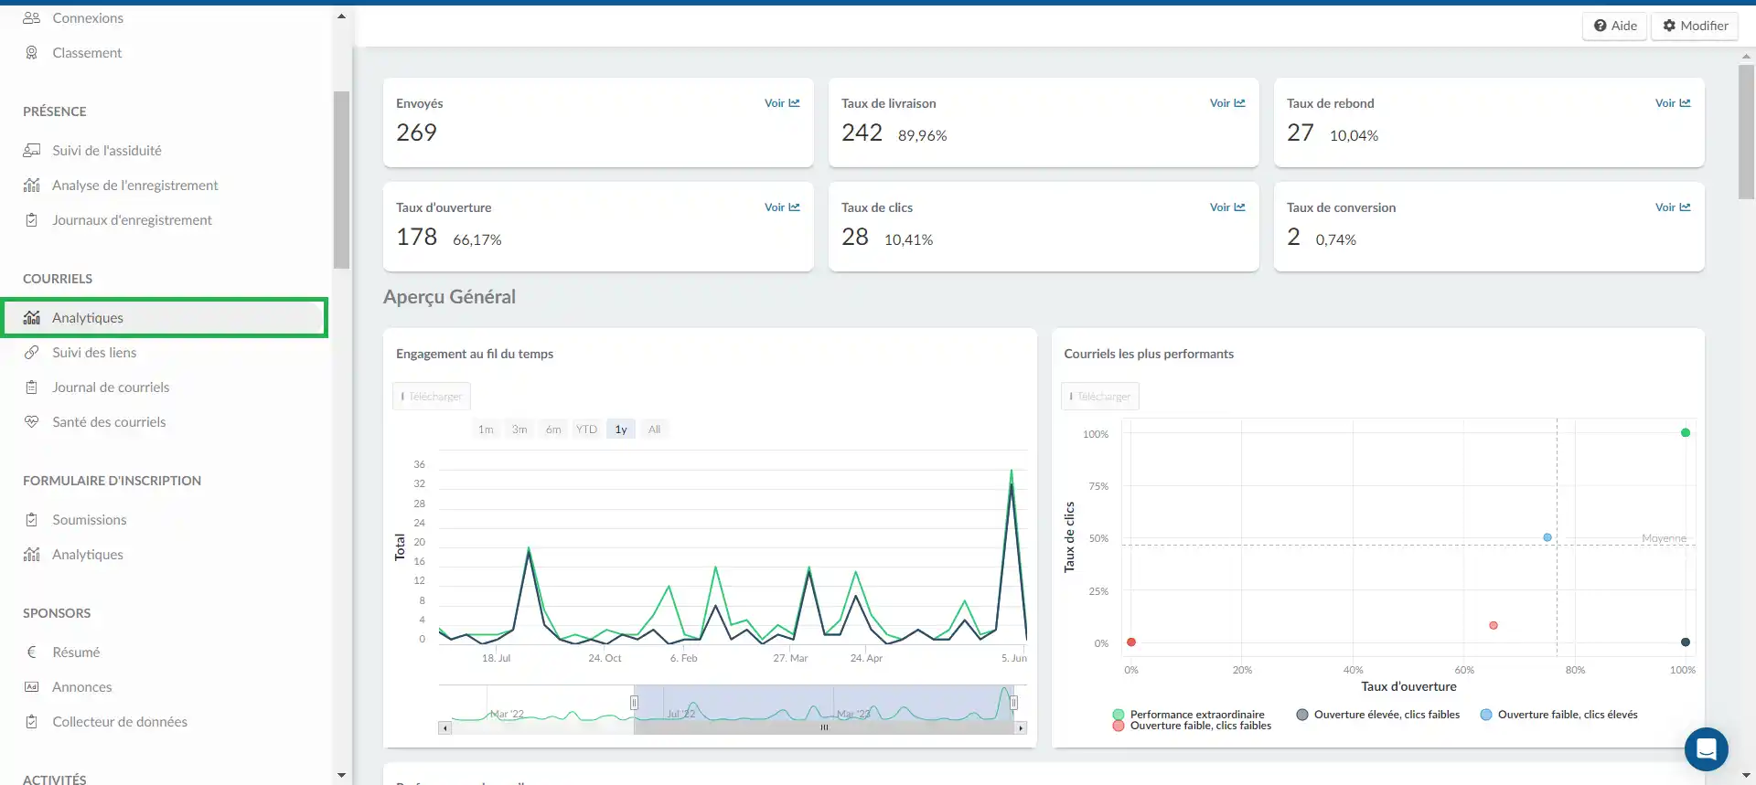1756x785 pixels.
Task: Click Suivi de l'assiduité icon
Action: click(31, 151)
